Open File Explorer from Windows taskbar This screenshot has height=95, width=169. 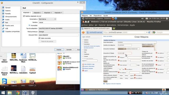coord(10,93)
